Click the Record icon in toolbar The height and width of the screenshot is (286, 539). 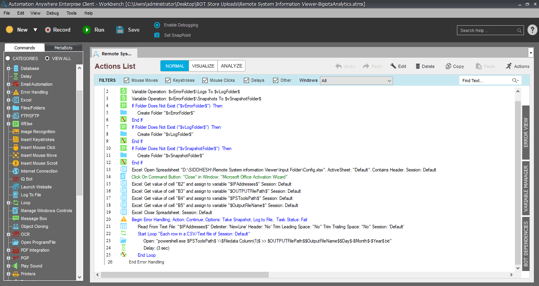tap(48, 30)
